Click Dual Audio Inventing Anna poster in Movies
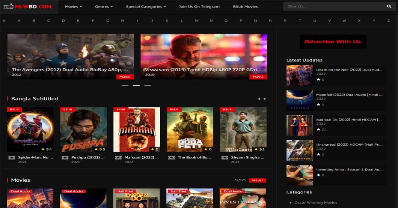This screenshot has width=398, height=208. click(243, 198)
